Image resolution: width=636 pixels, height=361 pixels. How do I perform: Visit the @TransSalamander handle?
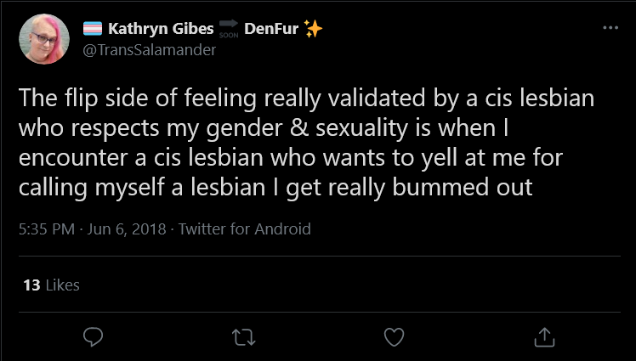(150, 50)
